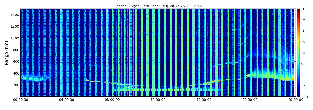Viewport: 313px width, 110px height.
Task: Click the SNR color scale bar
Action: tap(298, 53)
